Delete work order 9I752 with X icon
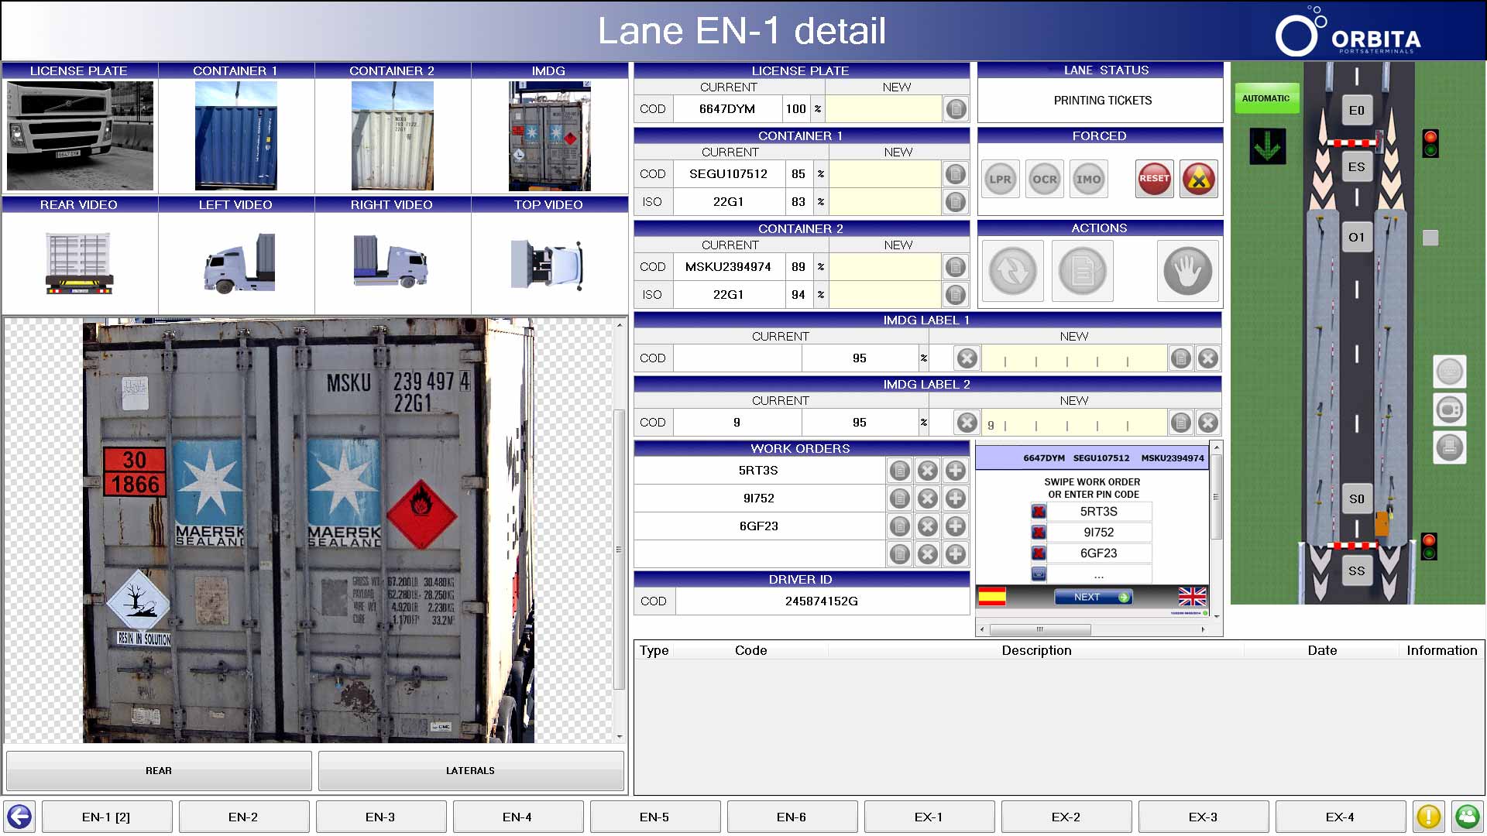Image resolution: width=1487 pixels, height=836 pixels. (928, 499)
